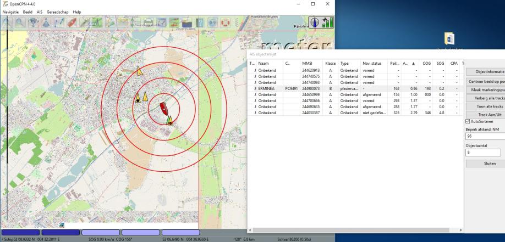
Task: Click the GPS signal strength bars
Action: point(327,22)
